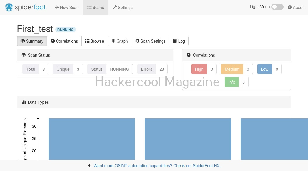Click the red High correlations label
This screenshot has height=171, width=308.
click(199, 69)
